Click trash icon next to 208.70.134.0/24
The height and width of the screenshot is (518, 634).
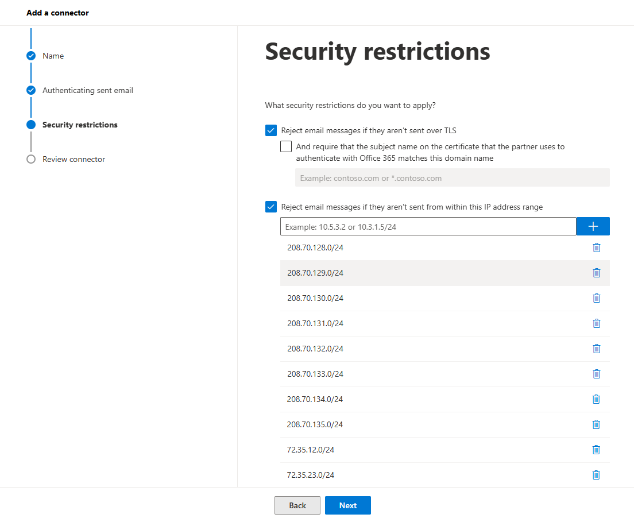[x=596, y=399]
